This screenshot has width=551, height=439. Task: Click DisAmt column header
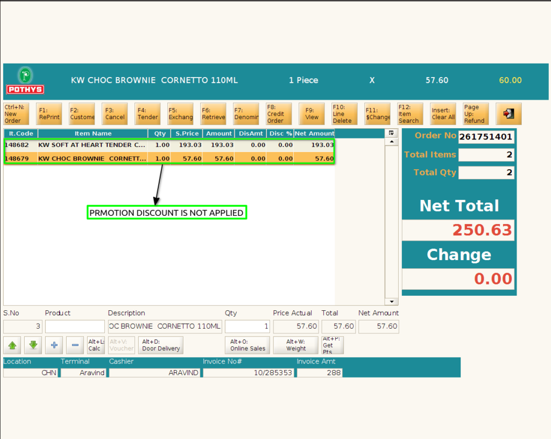point(251,134)
